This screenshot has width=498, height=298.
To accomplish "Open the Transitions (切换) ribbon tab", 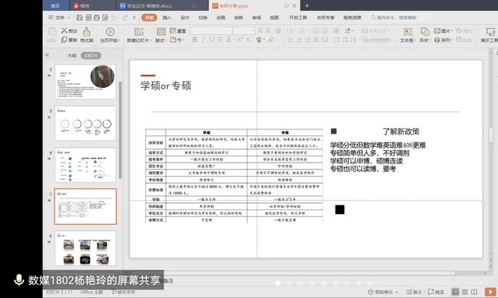I will pyautogui.click(x=203, y=17).
